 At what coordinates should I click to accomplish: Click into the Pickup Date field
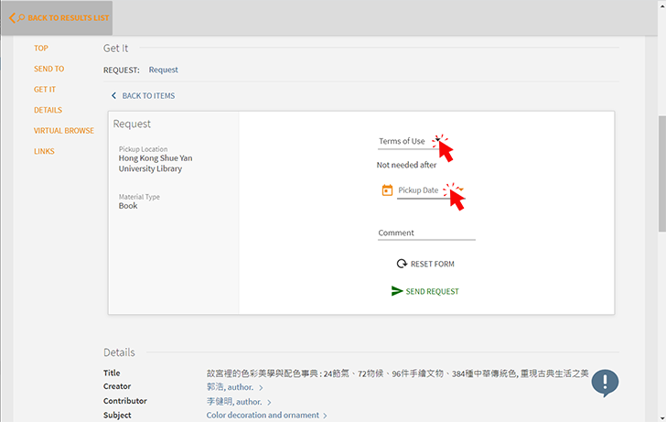430,190
